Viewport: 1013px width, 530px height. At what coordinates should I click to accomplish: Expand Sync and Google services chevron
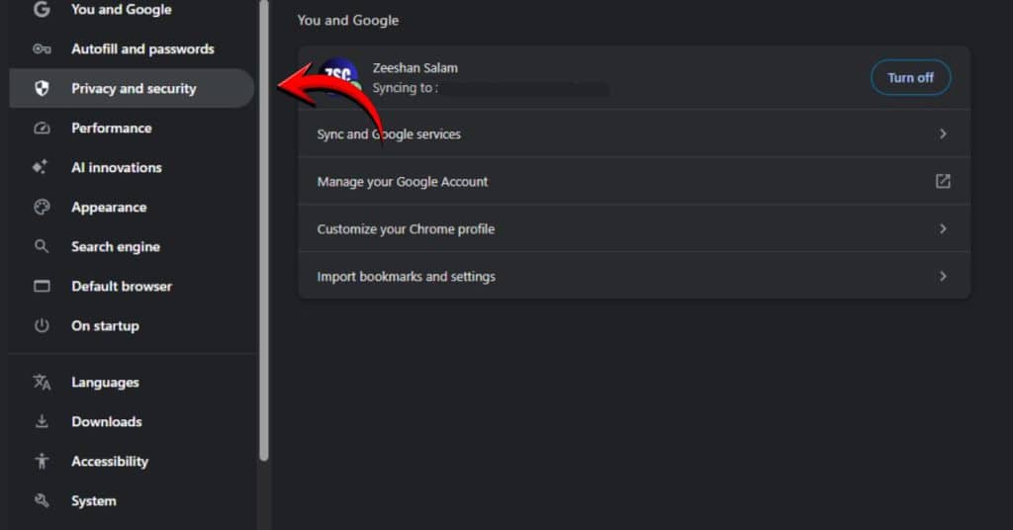943,134
